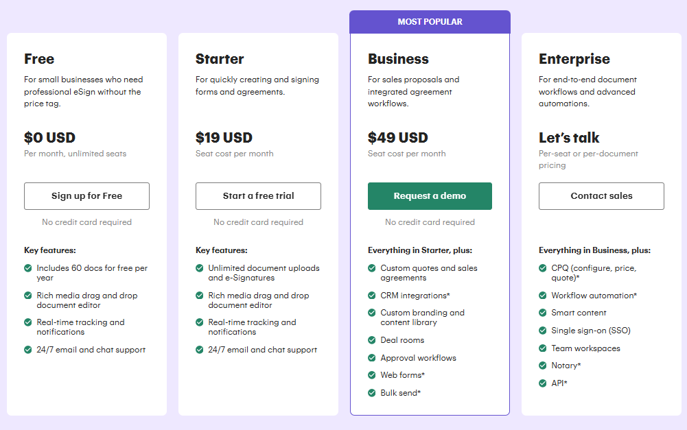687x430 pixels.
Task: Click the Enterprise plan heading
Action: (574, 59)
